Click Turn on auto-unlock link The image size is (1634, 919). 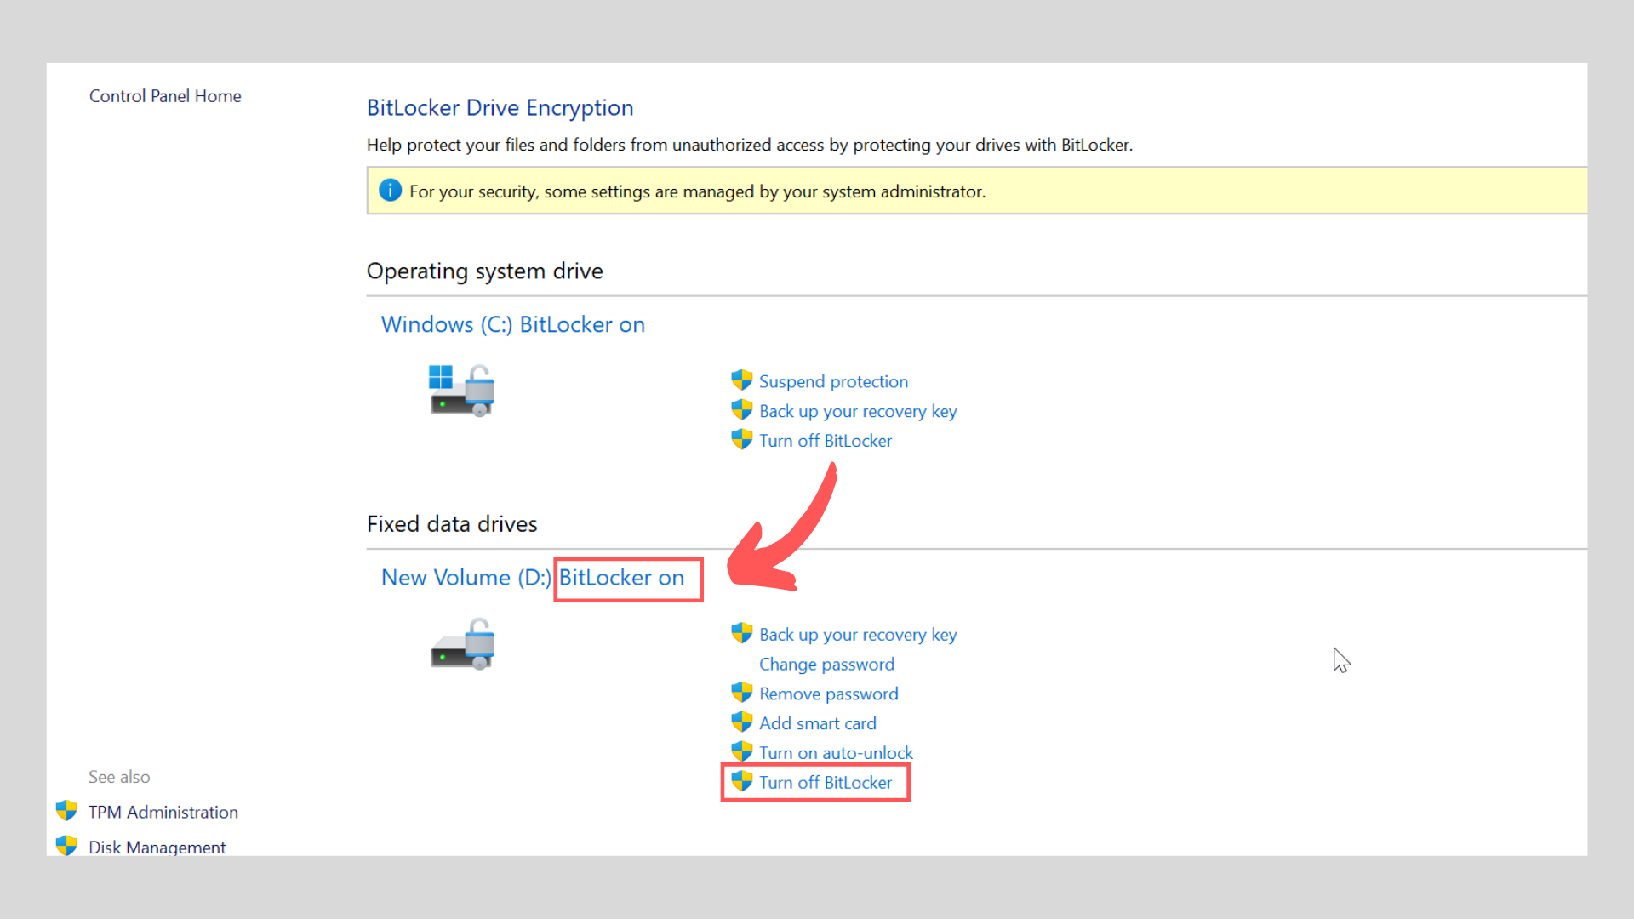pos(836,753)
